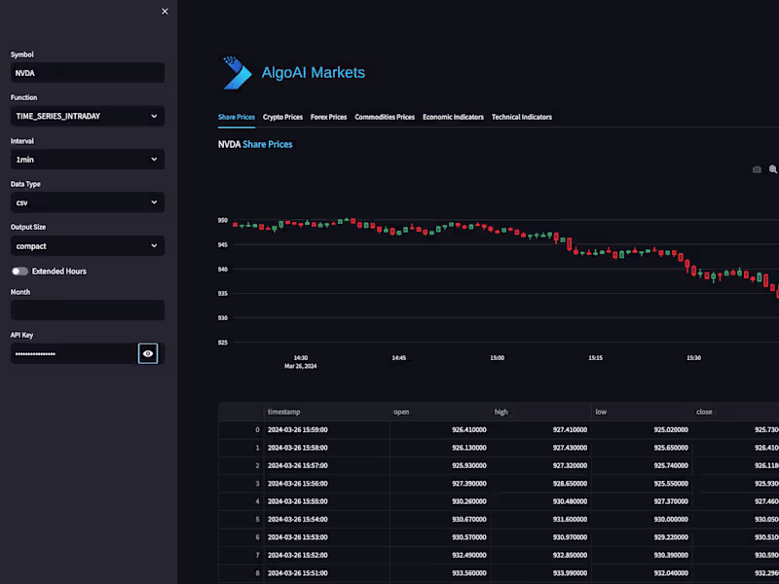Image resolution: width=779 pixels, height=584 pixels.
Task: Expand the Interval dropdown showing 1min
Action: coord(88,160)
